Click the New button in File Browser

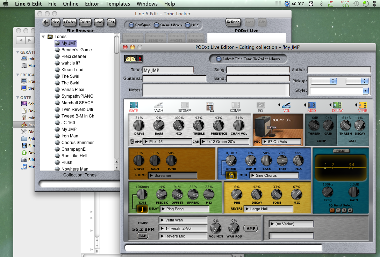click(56, 22)
